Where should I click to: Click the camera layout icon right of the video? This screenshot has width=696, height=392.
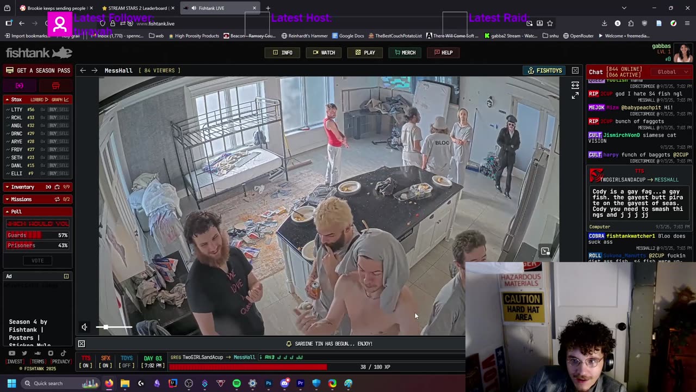[575, 85]
